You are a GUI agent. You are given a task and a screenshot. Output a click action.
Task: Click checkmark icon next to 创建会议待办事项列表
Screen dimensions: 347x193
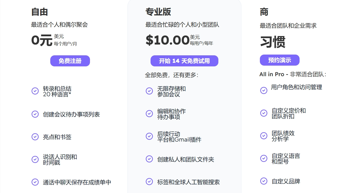[x=35, y=114]
